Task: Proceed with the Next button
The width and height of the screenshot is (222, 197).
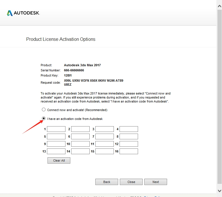Action: click(x=156, y=182)
